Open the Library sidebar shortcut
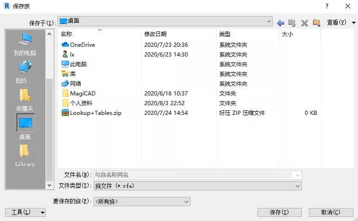The image size is (358, 221). tap(25, 156)
